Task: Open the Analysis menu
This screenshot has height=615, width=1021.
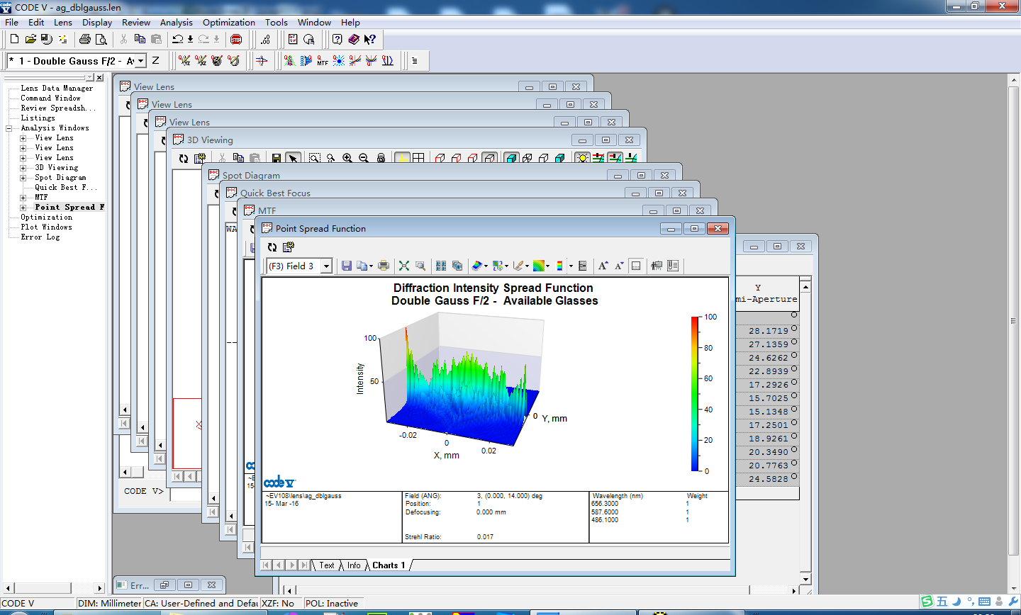Action: click(x=177, y=22)
